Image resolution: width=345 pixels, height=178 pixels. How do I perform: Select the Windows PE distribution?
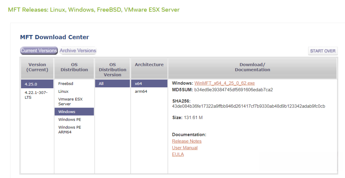pos(74,119)
